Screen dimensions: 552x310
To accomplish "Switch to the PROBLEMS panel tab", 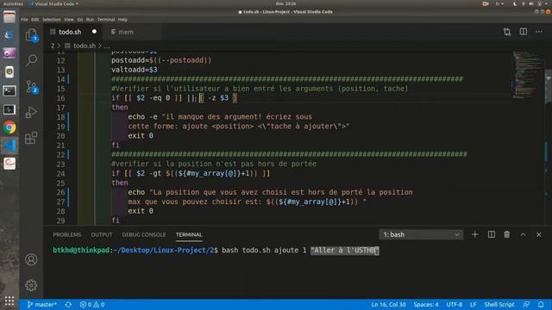I will [x=67, y=235].
